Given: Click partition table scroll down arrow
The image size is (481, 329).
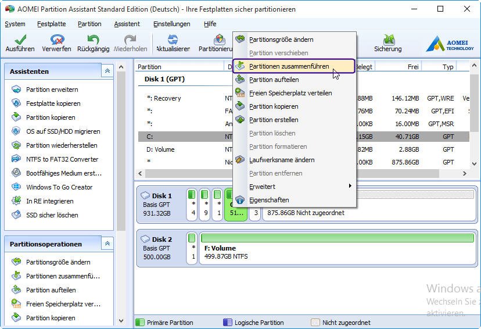Looking at the screenshot, I should (x=474, y=163).
